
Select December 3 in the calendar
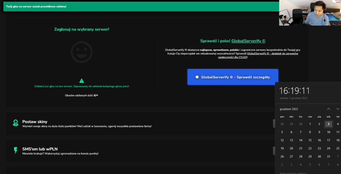329,124
